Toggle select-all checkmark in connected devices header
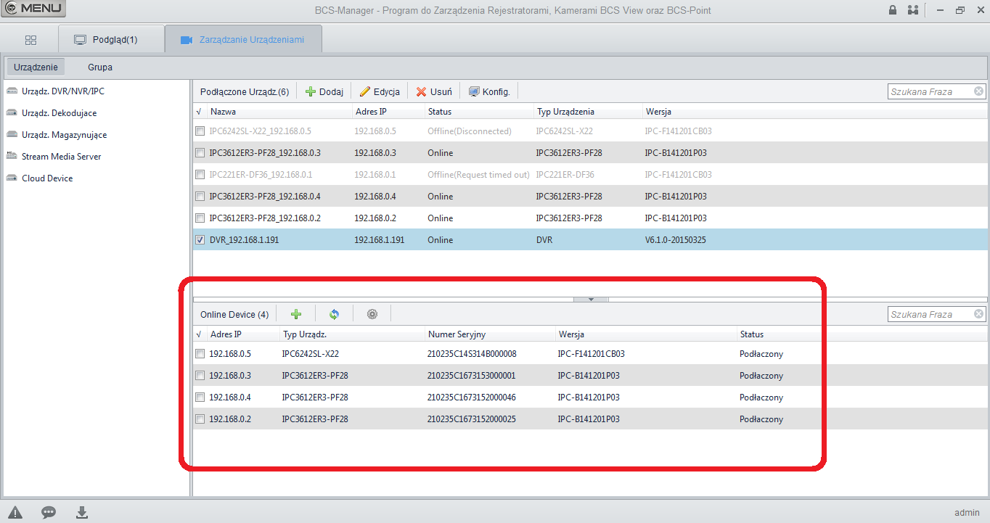990x523 pixels. pos(199,112)
